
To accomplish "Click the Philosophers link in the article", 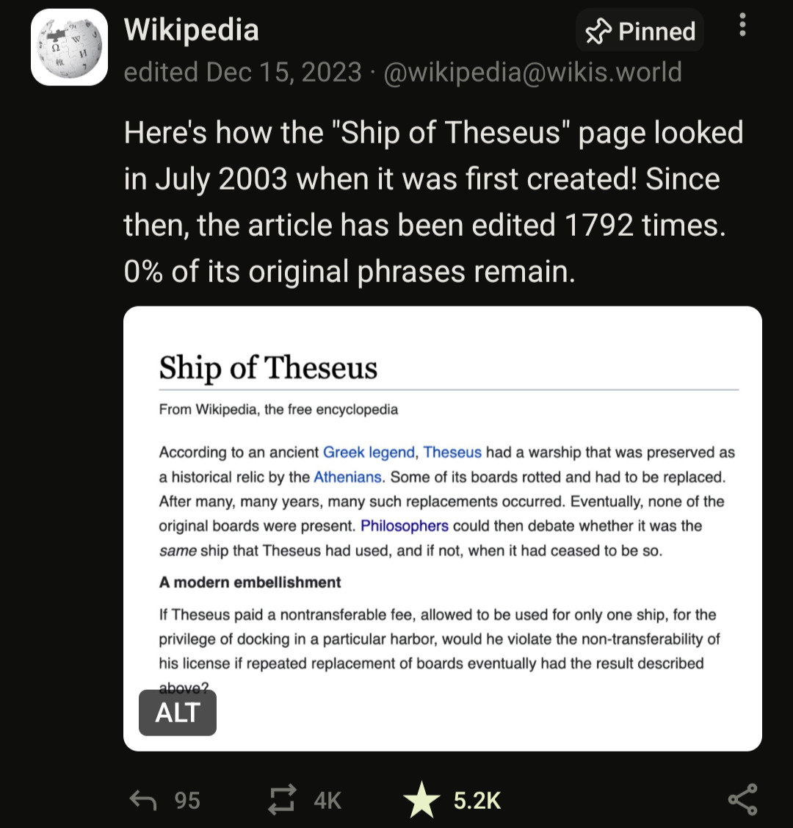I will click(x=404, y=526).
